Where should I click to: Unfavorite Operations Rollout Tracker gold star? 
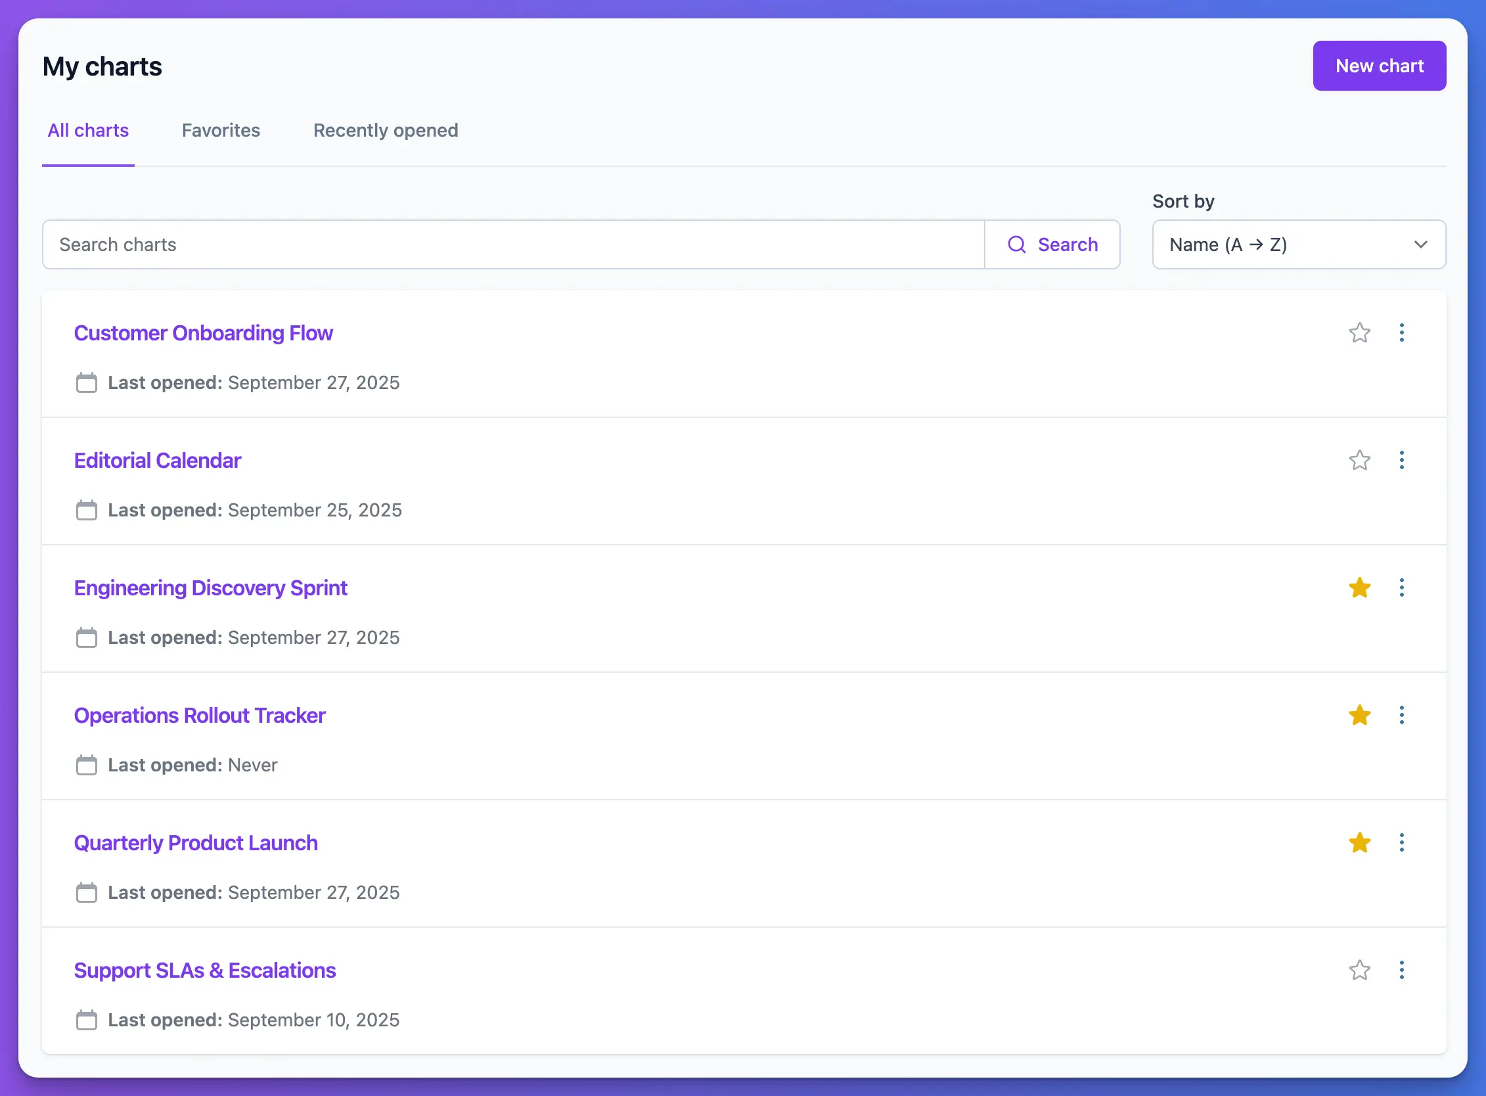[1359, 714]
